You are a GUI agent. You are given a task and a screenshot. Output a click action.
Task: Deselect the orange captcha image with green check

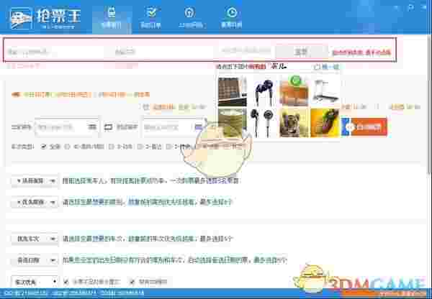pos(294,91)
